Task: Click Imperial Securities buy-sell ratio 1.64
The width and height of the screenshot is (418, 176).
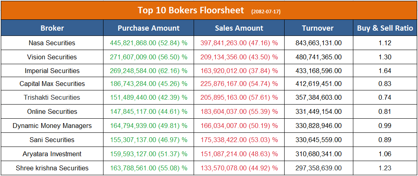Action: coord(385,71)
